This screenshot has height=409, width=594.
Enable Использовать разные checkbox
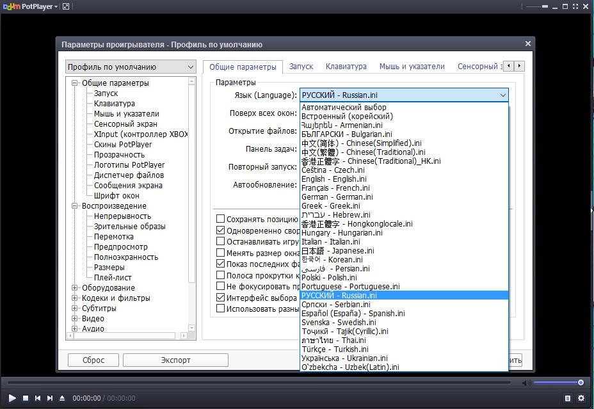(220, 308)
